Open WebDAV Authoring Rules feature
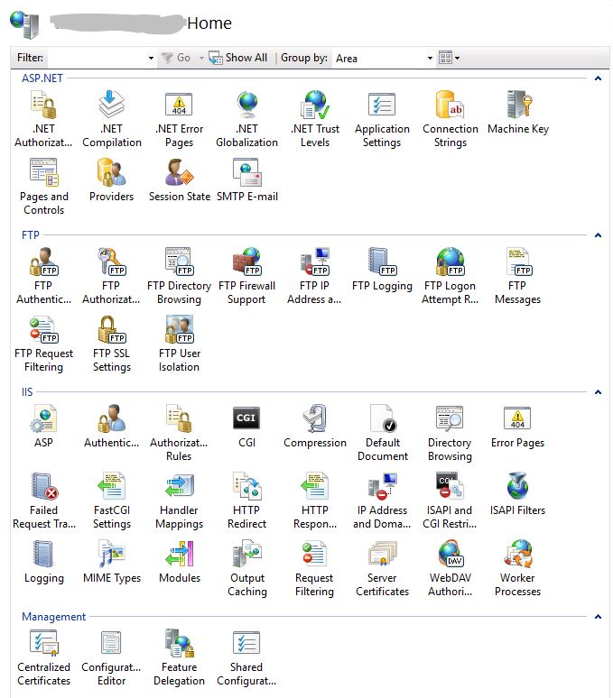Image resolution: width=613 pixels, height=698 pixels. 450,568
